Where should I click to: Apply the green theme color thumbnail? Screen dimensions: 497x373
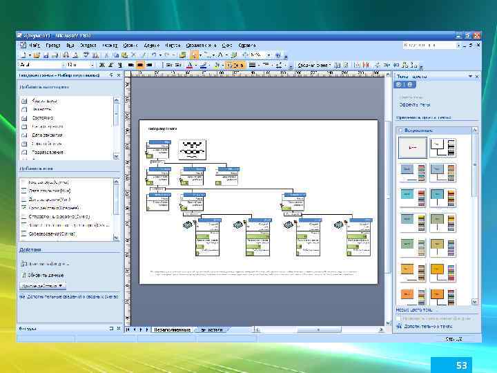tap(412, 248)
